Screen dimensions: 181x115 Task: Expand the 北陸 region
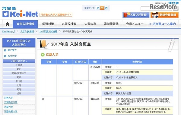pyautogui.click(x=19, y=85)
